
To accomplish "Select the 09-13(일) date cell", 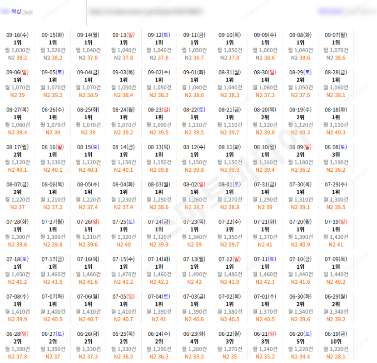I will 124,46.
